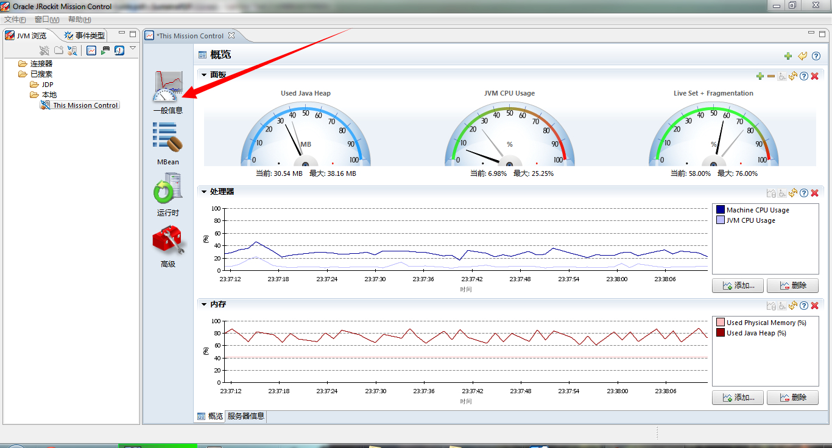Add a dial with 面板 green plus
Viewport: 832px width, 448px height.
coord(760,76)
